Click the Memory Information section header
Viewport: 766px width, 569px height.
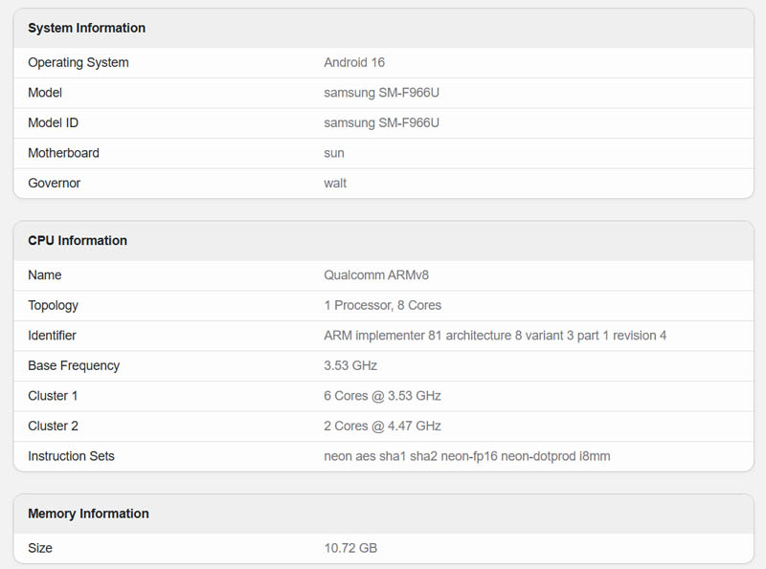pos(89,514)
